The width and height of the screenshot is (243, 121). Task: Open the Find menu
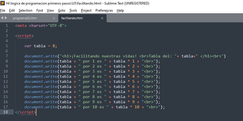[40, 10]
